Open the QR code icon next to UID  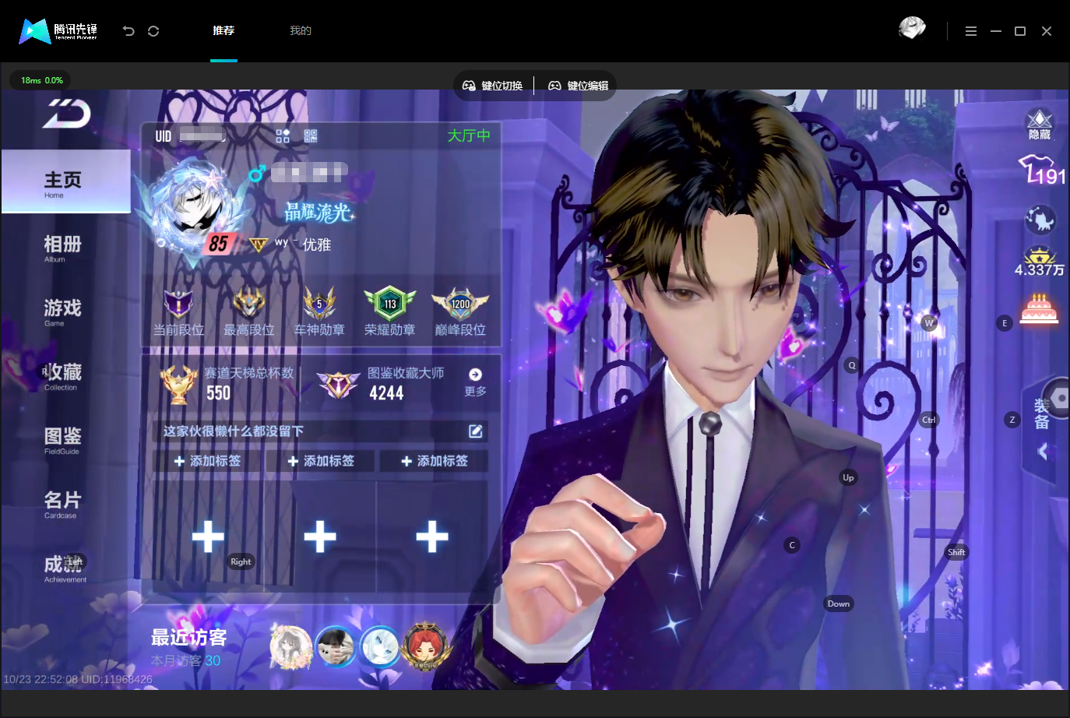tap(311, 136)
